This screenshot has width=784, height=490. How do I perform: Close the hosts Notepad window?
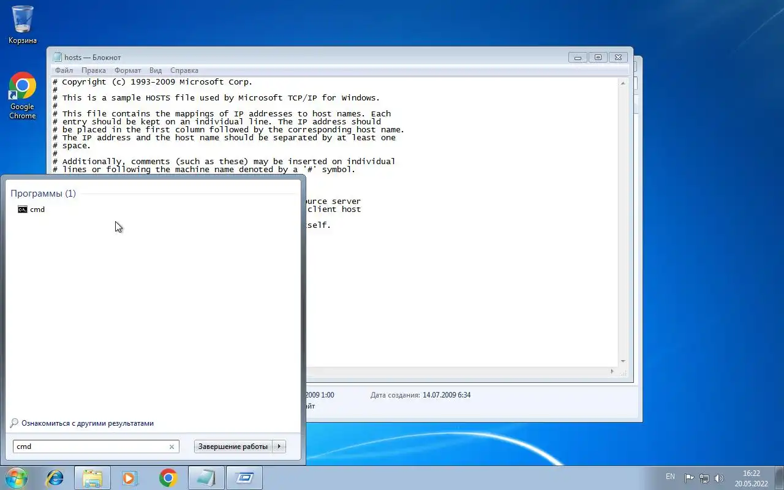pos(619,57)
